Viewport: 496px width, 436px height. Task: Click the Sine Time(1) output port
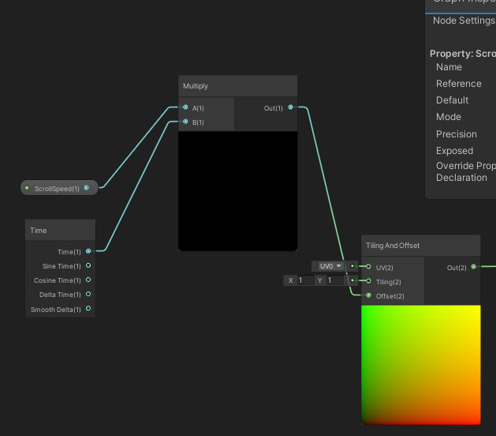pos(88,266)
